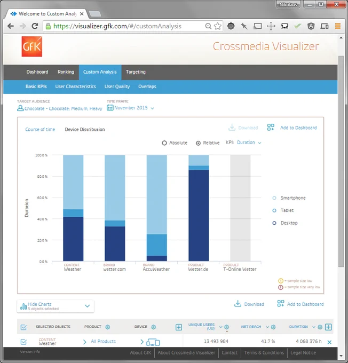
Task: Open the Chrome hamburger menu
Action: point(337,26)
